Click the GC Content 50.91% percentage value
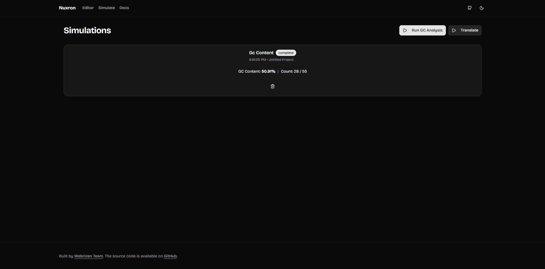The image size is (545, 269). pos(268,71)
